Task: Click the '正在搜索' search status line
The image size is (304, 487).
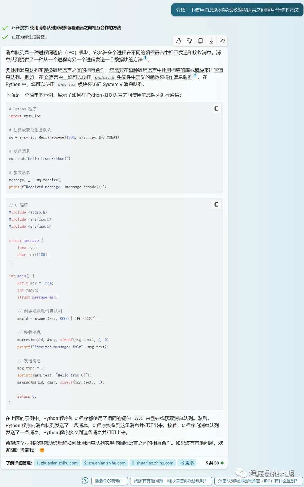Action: click(x=66, y=28)
